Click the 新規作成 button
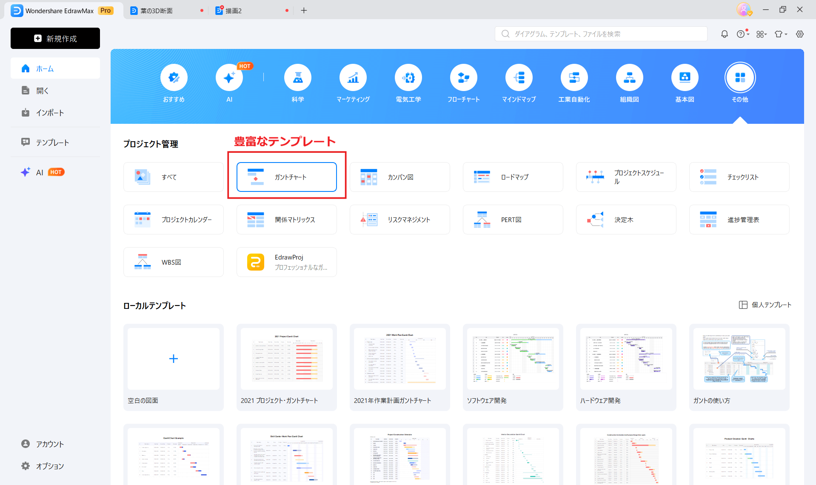Screen dimensions: 816x485 [55, 38]
